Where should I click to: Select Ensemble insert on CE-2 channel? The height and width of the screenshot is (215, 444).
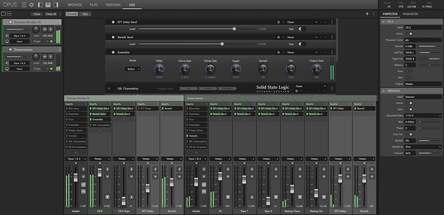coord(100,119)
